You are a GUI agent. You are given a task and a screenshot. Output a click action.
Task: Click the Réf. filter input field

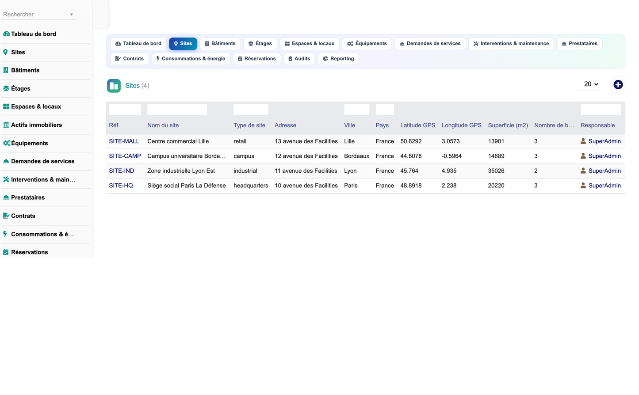(x=125, y=110)
